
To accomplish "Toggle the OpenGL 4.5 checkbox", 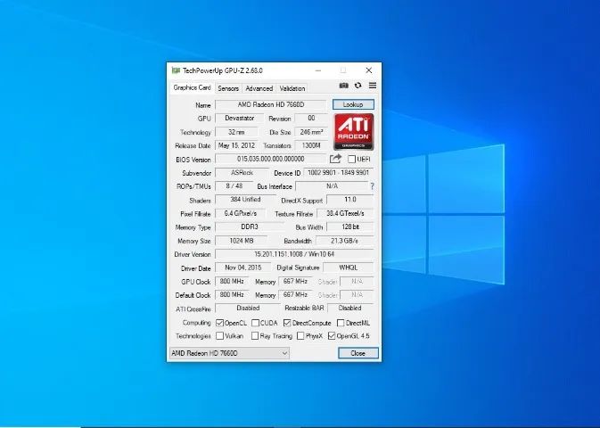I will coord(332,336).
